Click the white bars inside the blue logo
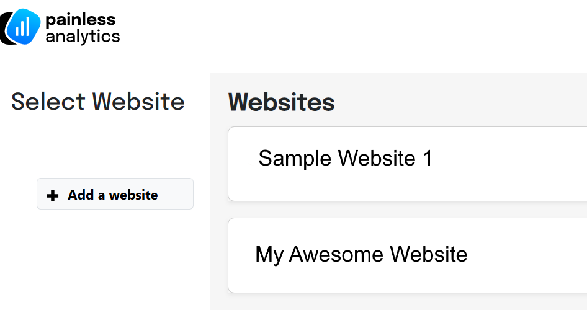This screenshot has width=587, height=310. tap(22, 27)
